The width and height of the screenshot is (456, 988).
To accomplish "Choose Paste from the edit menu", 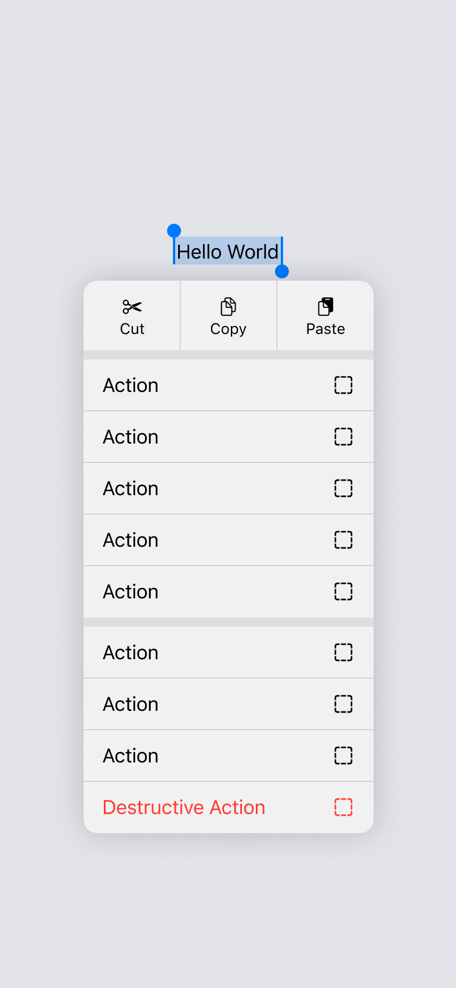I will point(325,316).
